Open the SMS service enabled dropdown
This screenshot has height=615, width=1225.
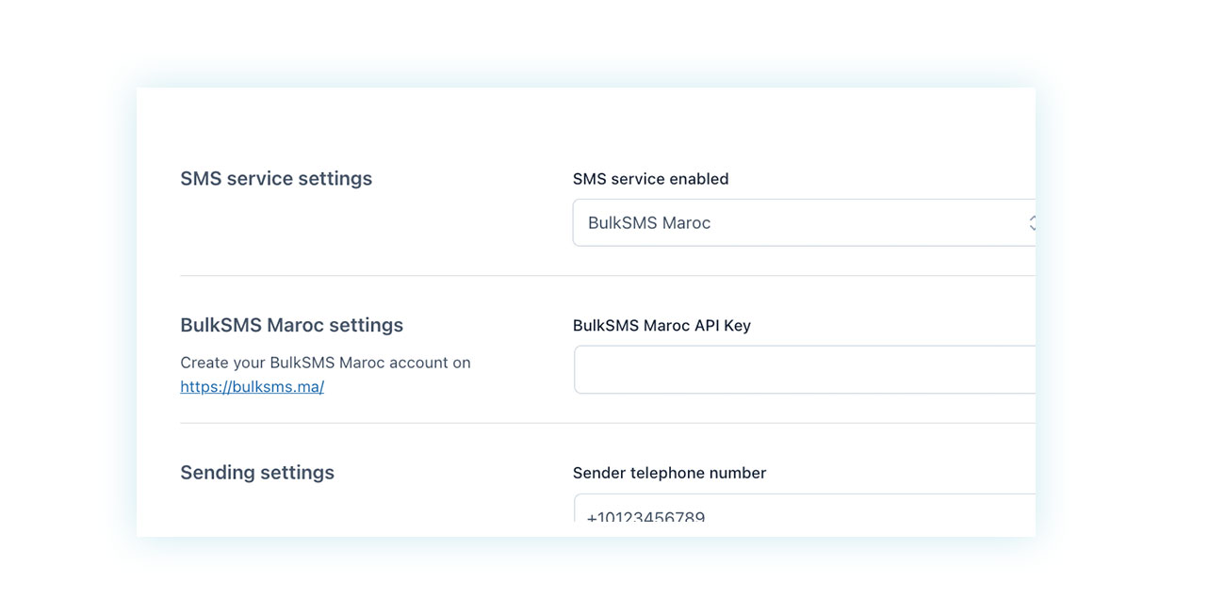pos(804,222)
